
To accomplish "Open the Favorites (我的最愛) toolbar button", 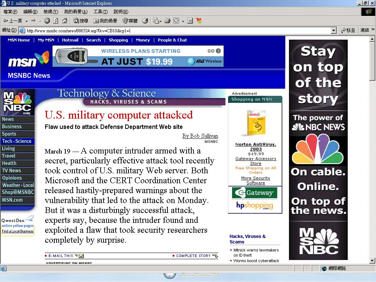I will point(105,21).
